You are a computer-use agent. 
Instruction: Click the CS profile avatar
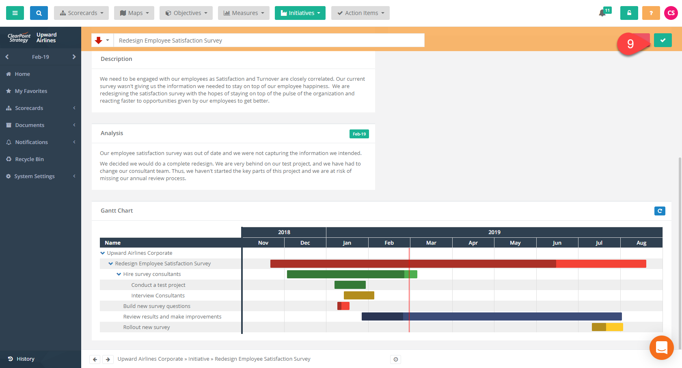click(671, 13)
